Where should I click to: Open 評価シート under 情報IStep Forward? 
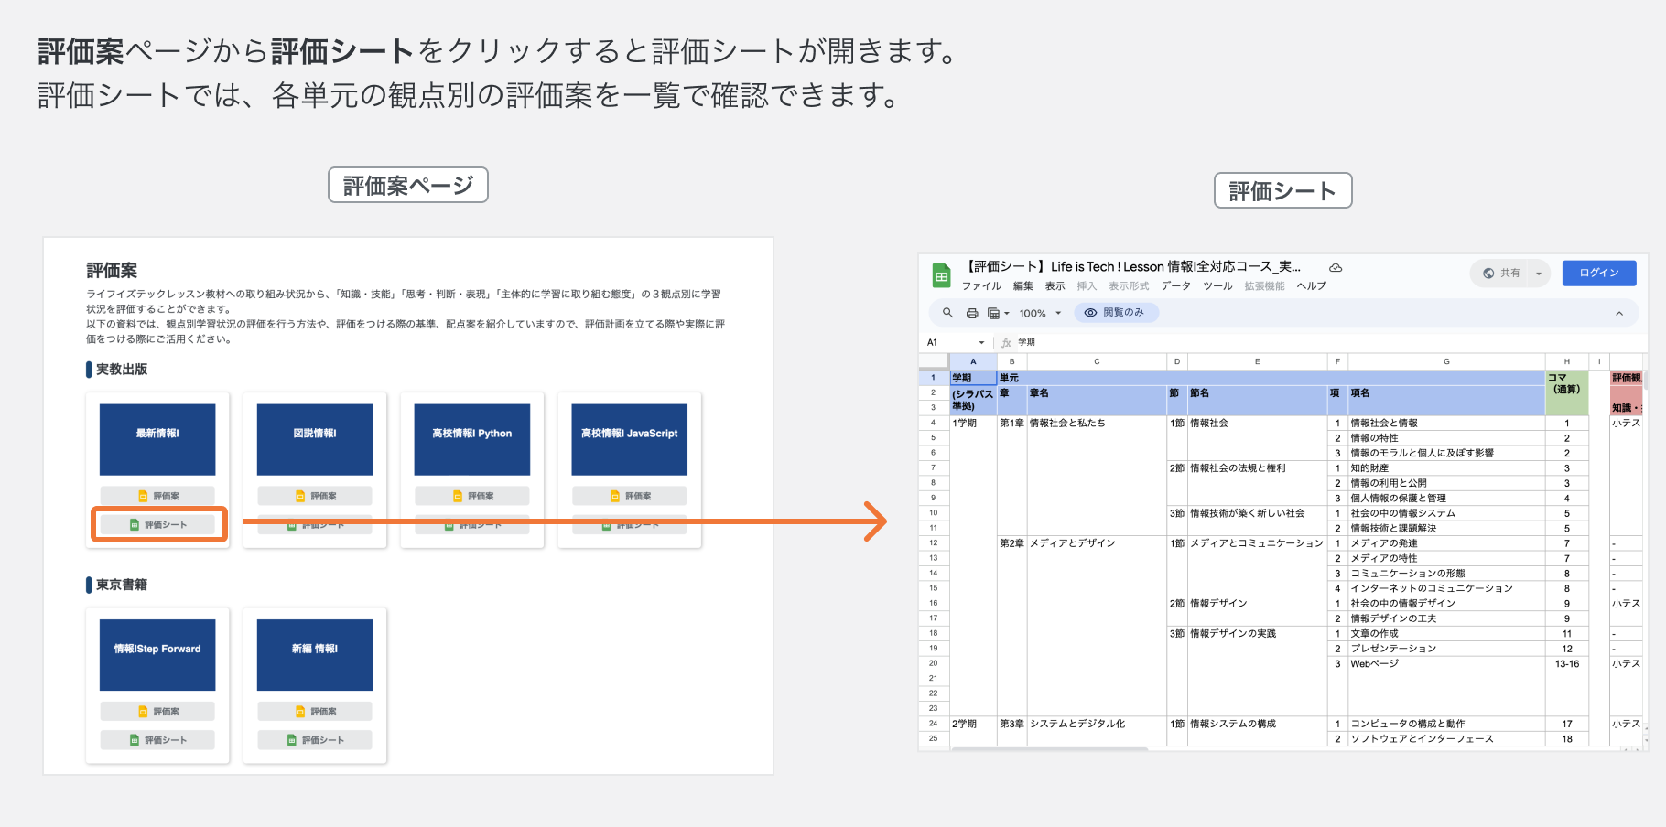(157, 740)
